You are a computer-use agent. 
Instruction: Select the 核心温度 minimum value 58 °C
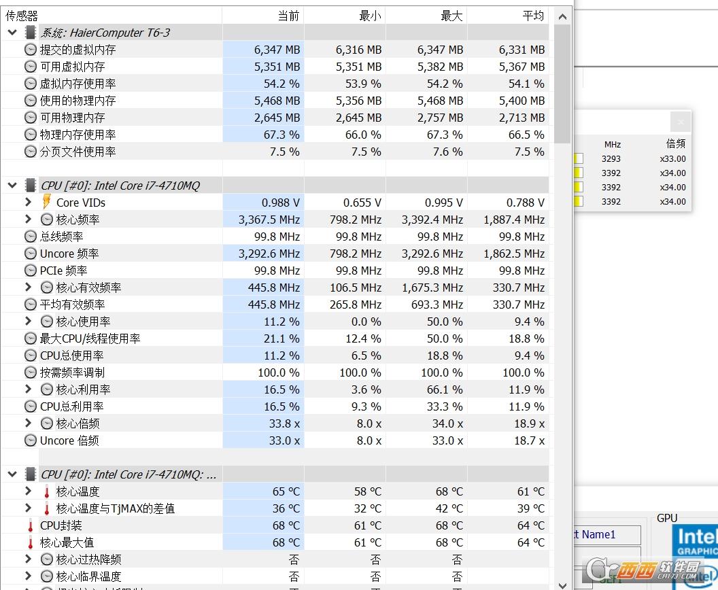[368, 491]
